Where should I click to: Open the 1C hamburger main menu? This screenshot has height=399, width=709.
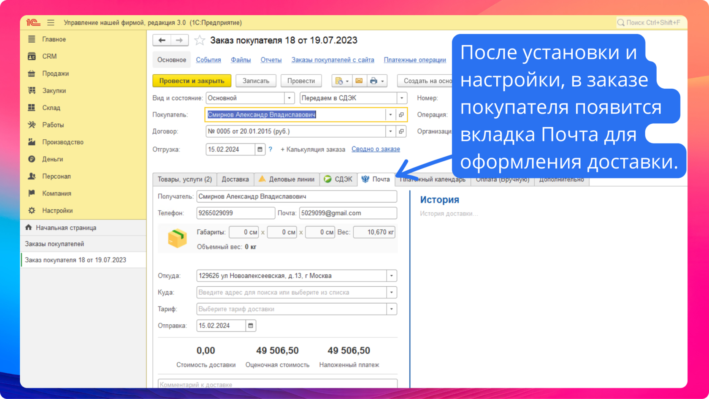tap(51, 23)
